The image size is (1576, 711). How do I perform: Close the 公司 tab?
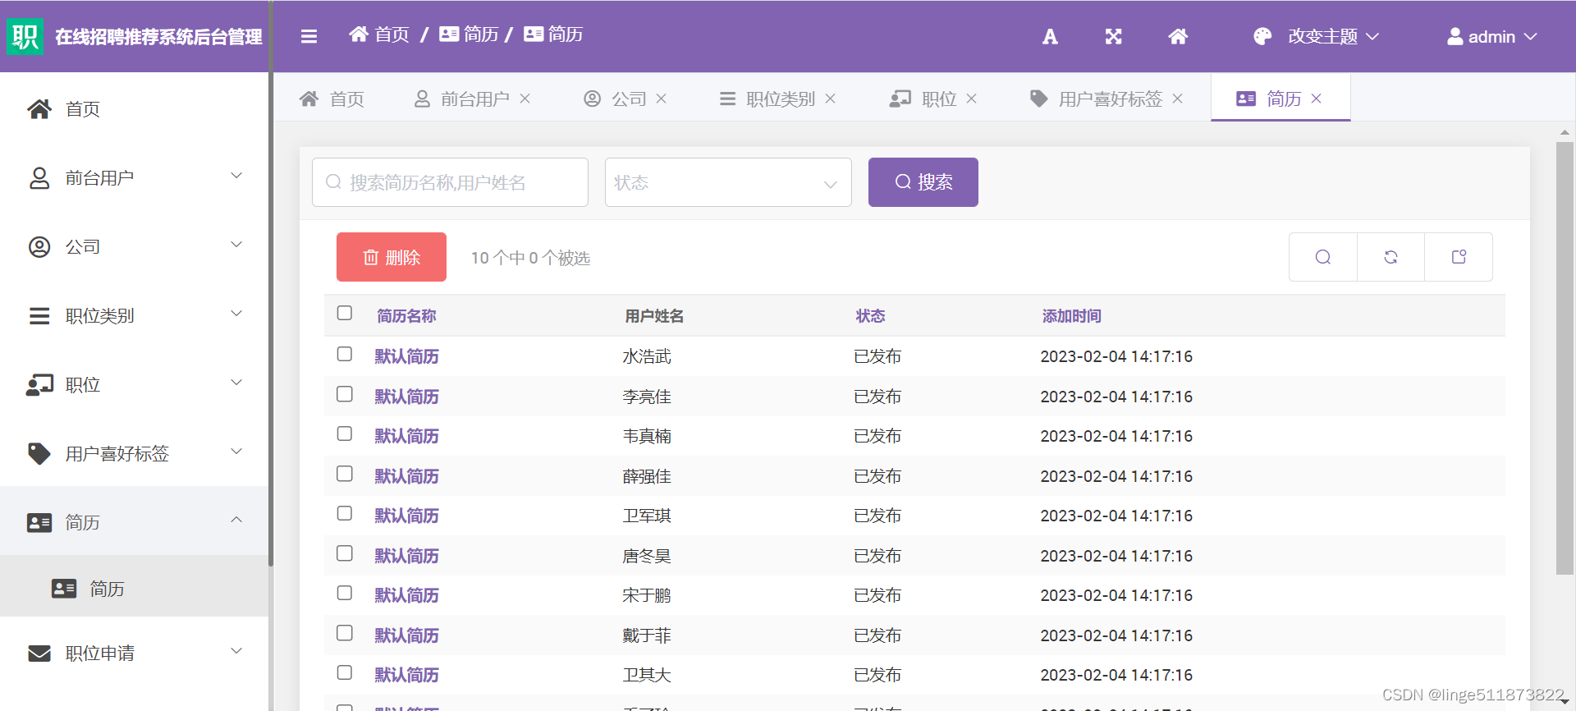point(662,99)
